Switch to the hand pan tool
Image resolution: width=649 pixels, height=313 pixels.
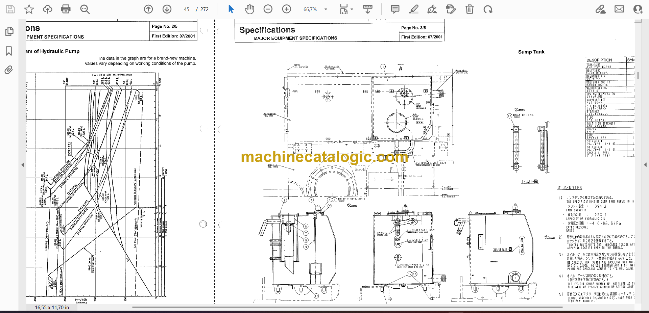click(x=249, y=9)
